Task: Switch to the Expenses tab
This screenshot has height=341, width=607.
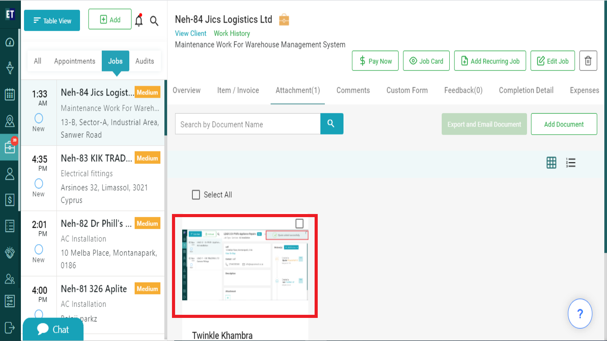Action: (585, 90)
